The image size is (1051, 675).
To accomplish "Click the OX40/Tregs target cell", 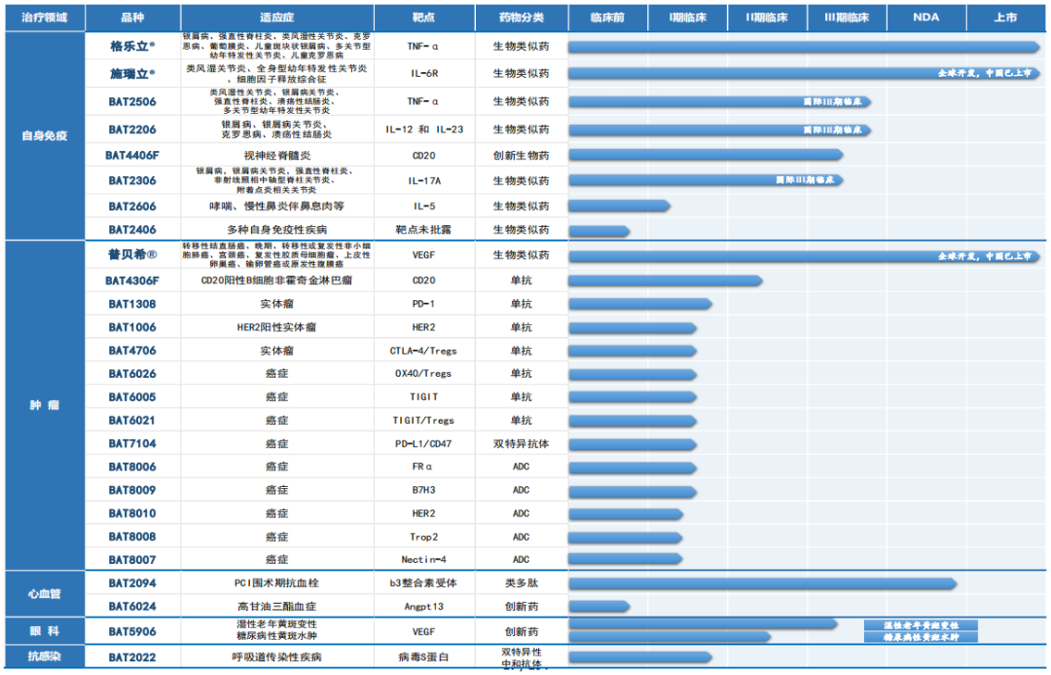I will point(424,374).
